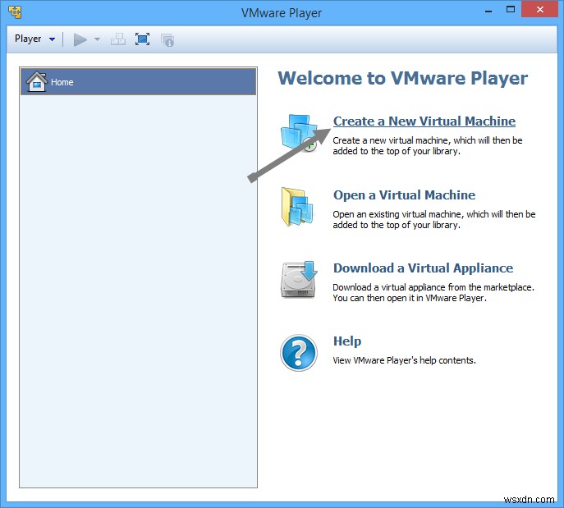Click Create a New Virtual Machine link
This screenshot has height=508, width=564.
424,121
